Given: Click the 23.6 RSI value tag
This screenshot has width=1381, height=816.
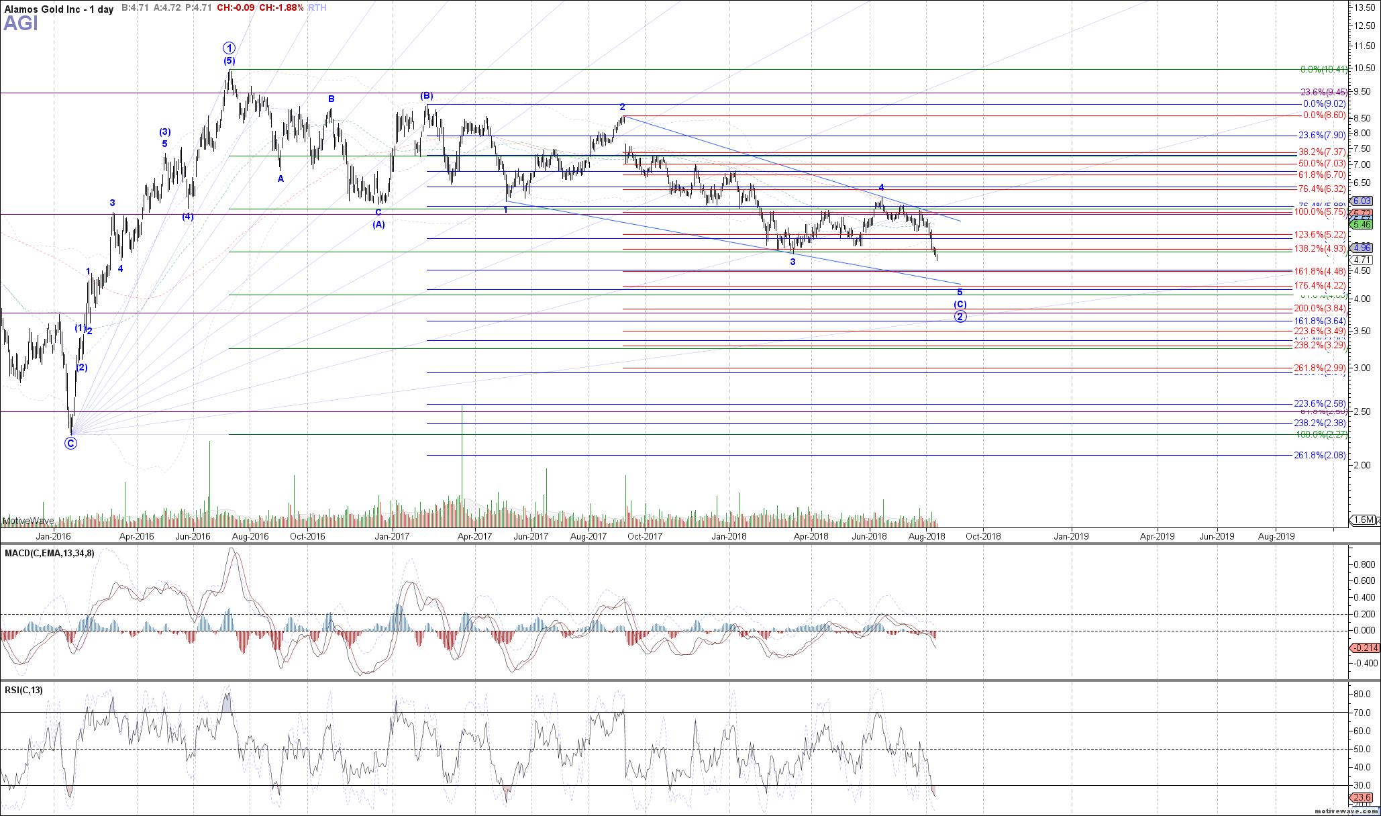Looking at the screenshot, I should (1362, 797).
